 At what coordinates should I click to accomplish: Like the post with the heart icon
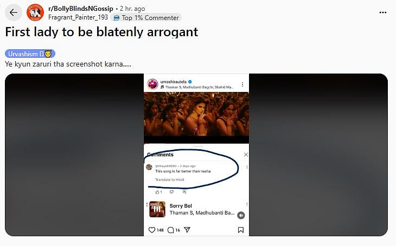(152, 230)
